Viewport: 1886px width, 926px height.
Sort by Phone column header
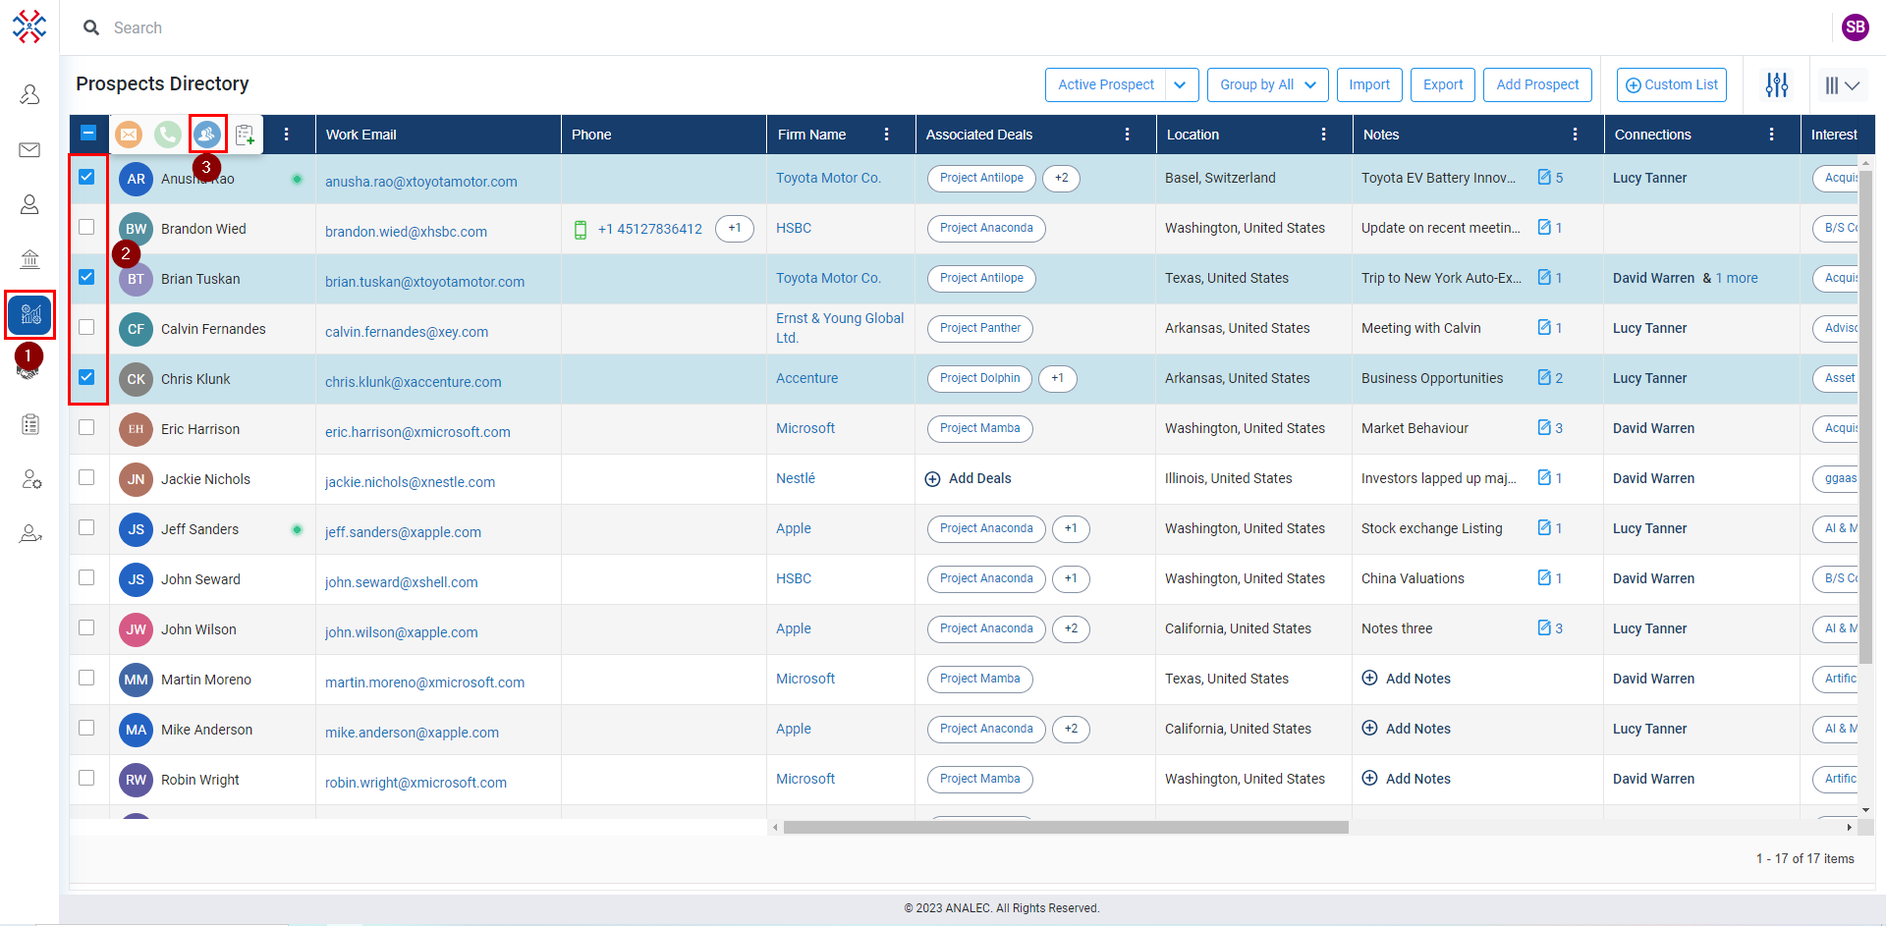tap(591, 135)
